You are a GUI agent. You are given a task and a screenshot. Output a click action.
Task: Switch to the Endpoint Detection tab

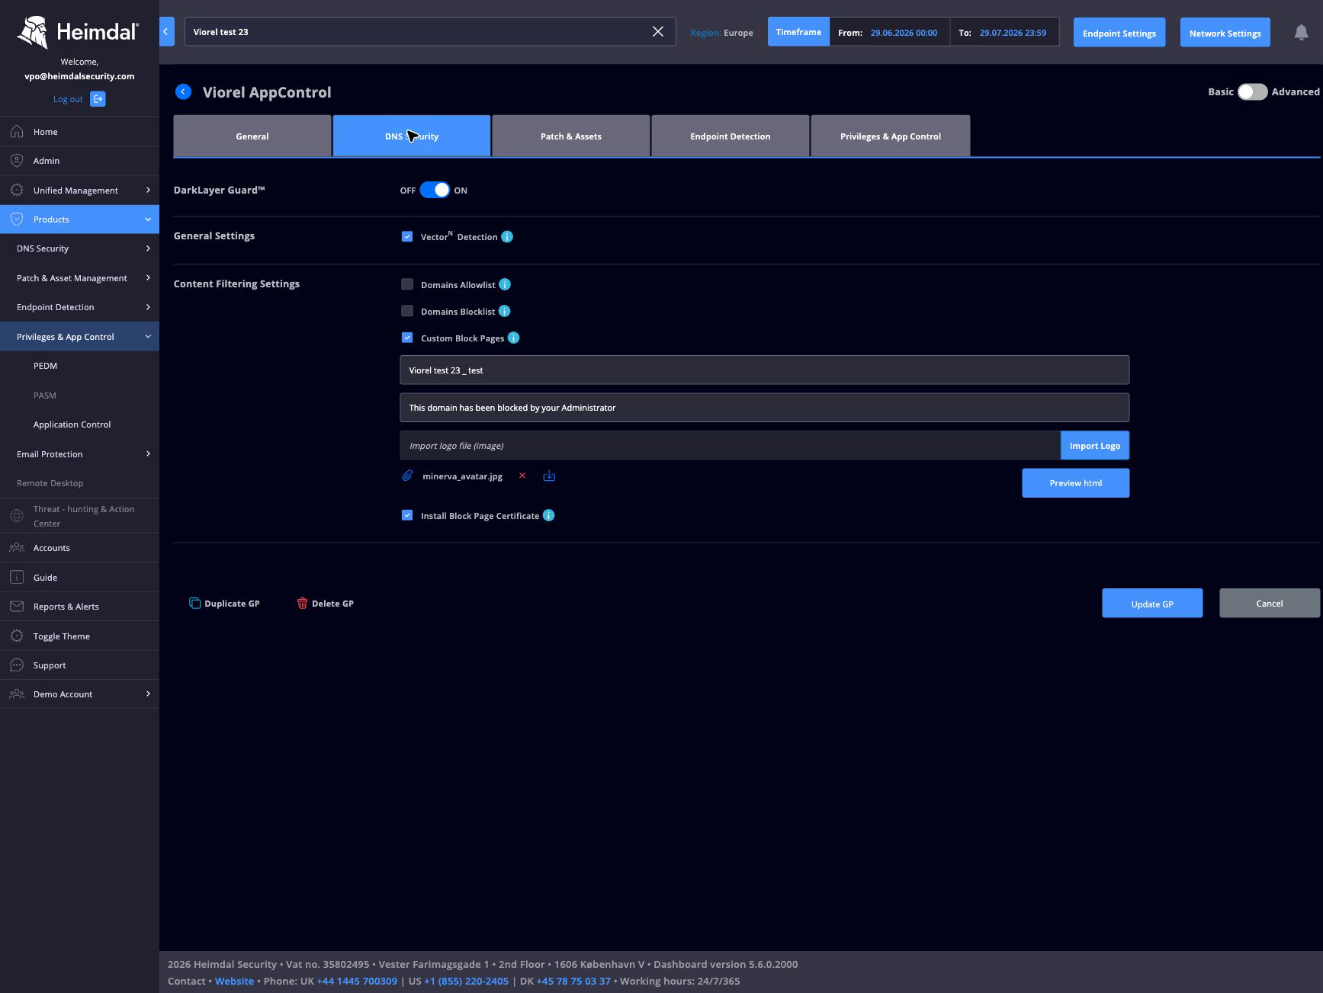click(x=731, y=136)
